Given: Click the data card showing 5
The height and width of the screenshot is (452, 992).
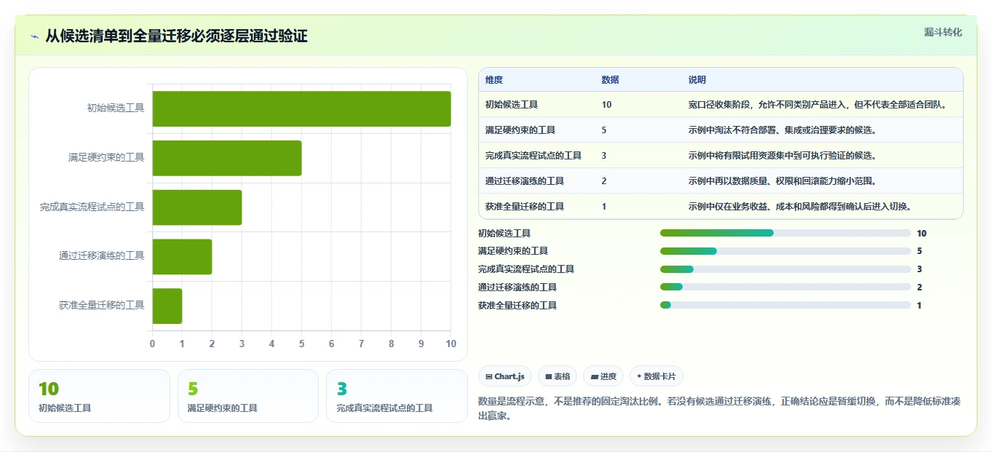Looking at the screenshot, I should pyautogui.click(x=248, y=396).
